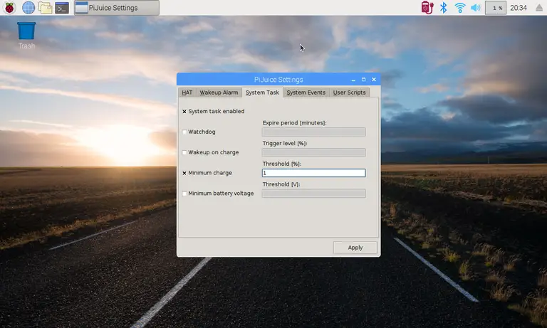The image size is (547, 328).
Task: Switch to the Wakeup Alarm tab
Action: [x=219, y=92]
